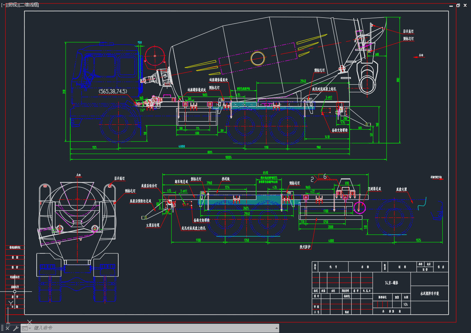Select the yellow circle on mixer drum
The height and width of the screenshot is (333, 471).
(x=258, y=58)
